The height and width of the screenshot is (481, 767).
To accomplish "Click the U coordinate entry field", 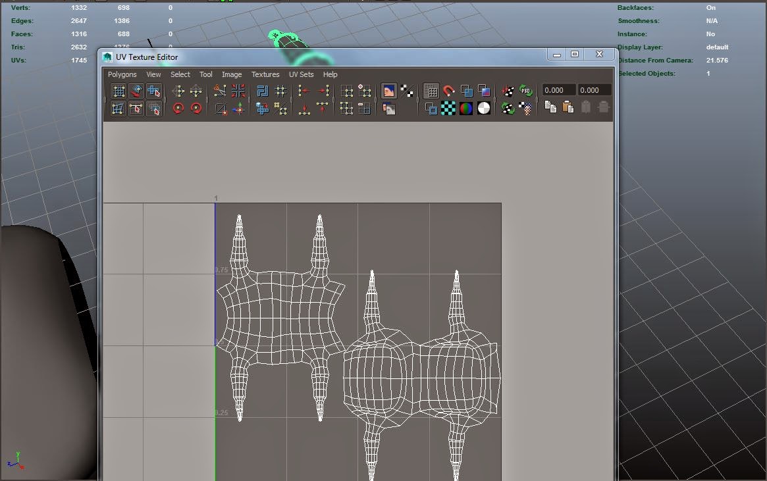I will click(x=558, y=90).
